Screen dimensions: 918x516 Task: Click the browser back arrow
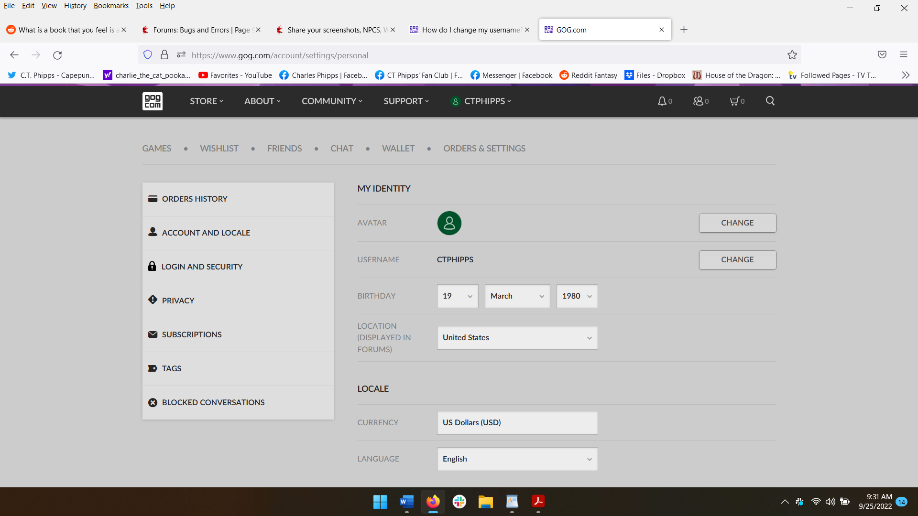click(x=14, y=55)
